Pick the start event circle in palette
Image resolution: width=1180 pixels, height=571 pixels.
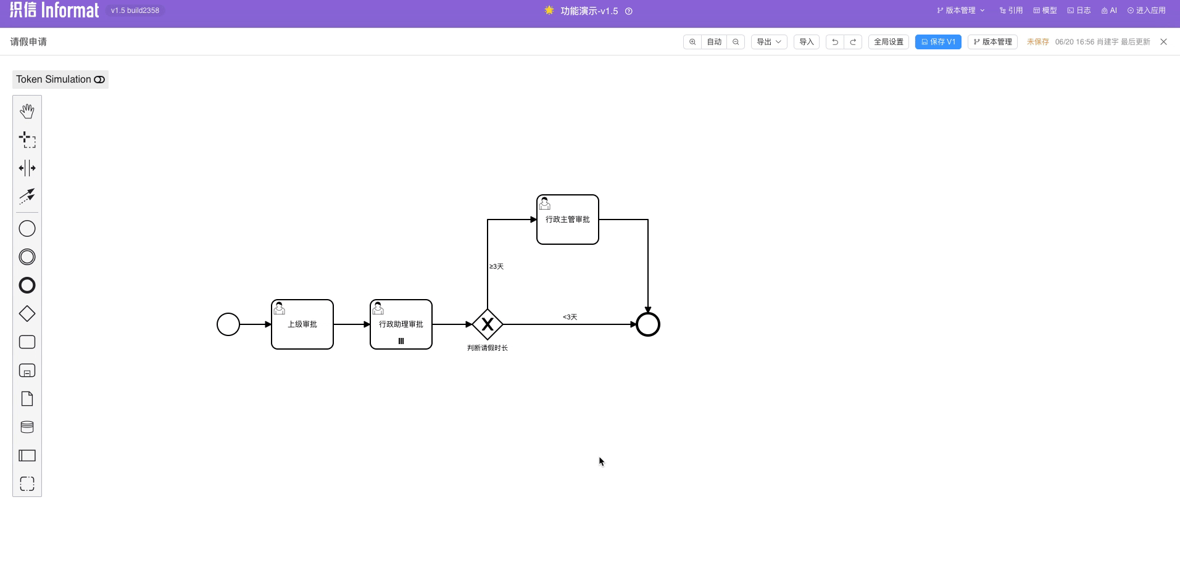[27, 229]
